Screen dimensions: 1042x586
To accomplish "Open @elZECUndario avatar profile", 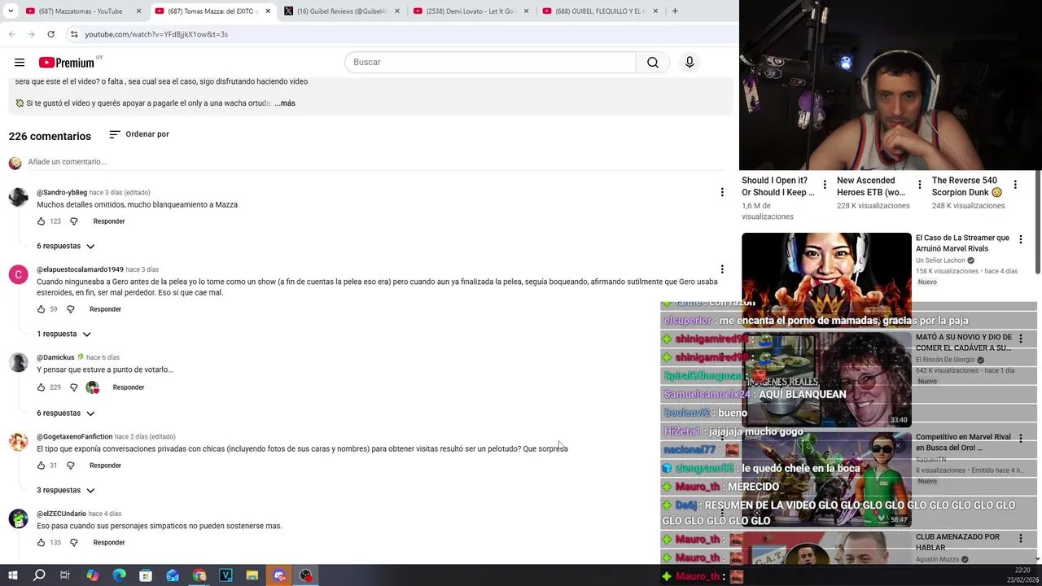I will [18, 518].
